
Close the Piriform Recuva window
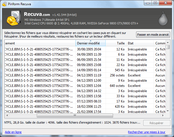tap(165, 3)
